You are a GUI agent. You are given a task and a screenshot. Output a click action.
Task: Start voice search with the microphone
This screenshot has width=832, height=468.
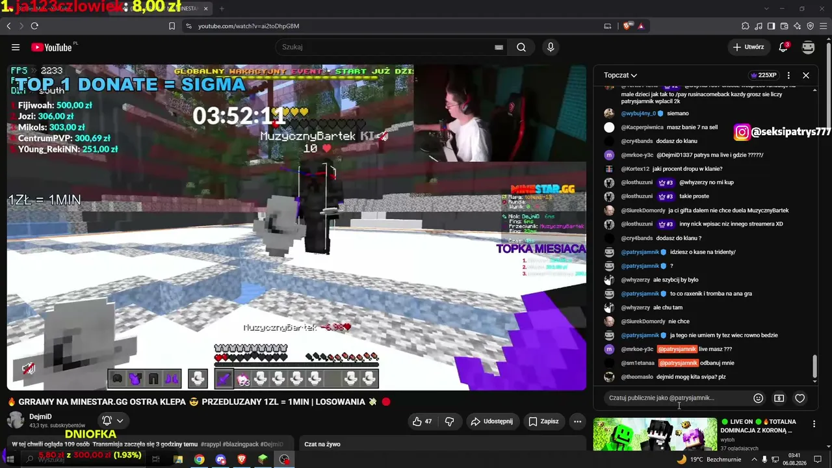[551, 47]
